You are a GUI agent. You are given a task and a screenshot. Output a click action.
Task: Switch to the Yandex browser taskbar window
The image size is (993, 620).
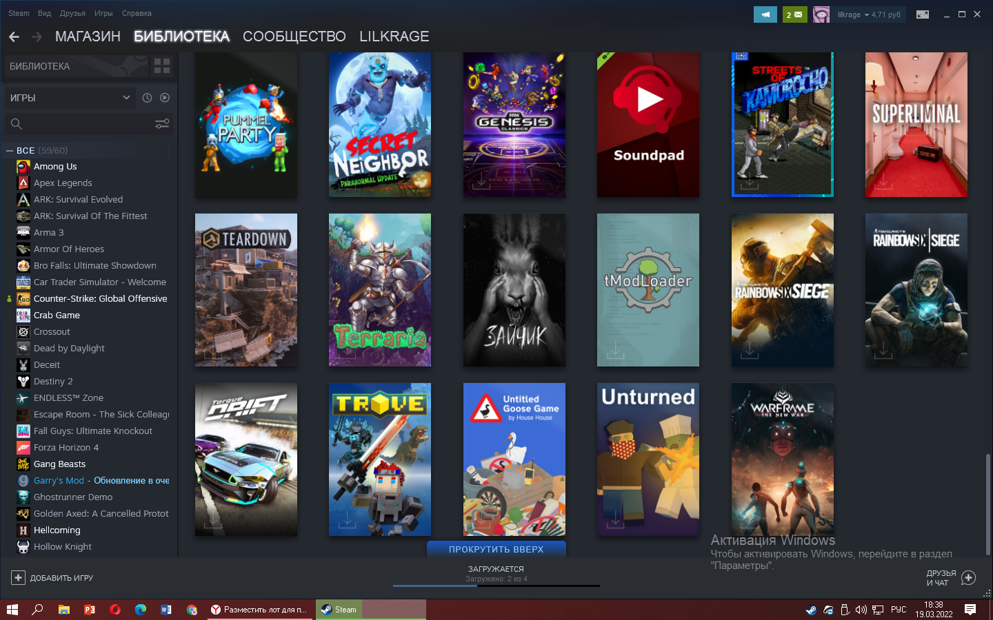pyautogui.click(x=260, y=610)
